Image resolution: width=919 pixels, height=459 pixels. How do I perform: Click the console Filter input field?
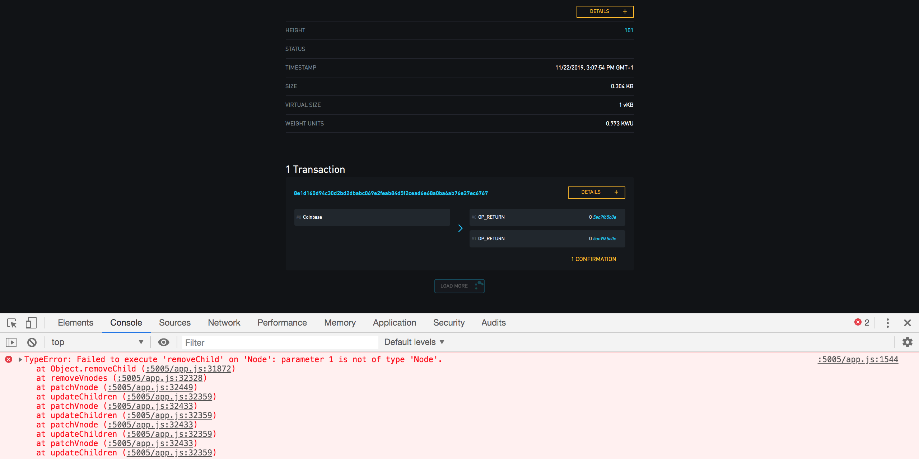280,342
